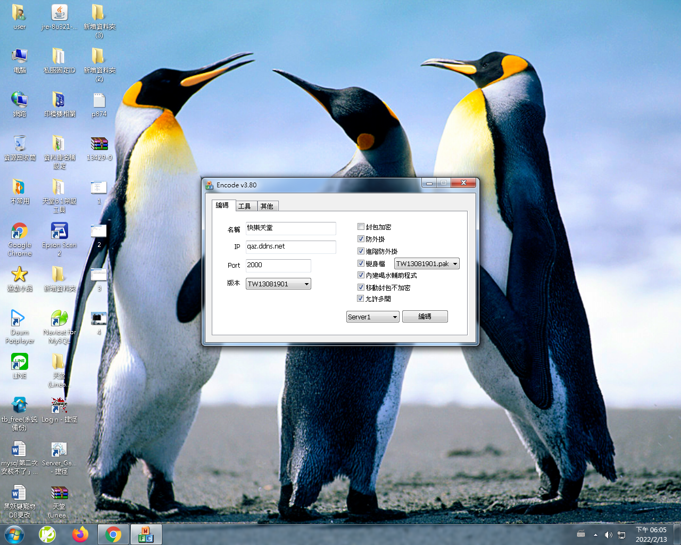Image resolution: width=681 pixels, height=545 pixels.
Task: Show hidden system tray icons arrow
Action: click(x=595, y=534)
